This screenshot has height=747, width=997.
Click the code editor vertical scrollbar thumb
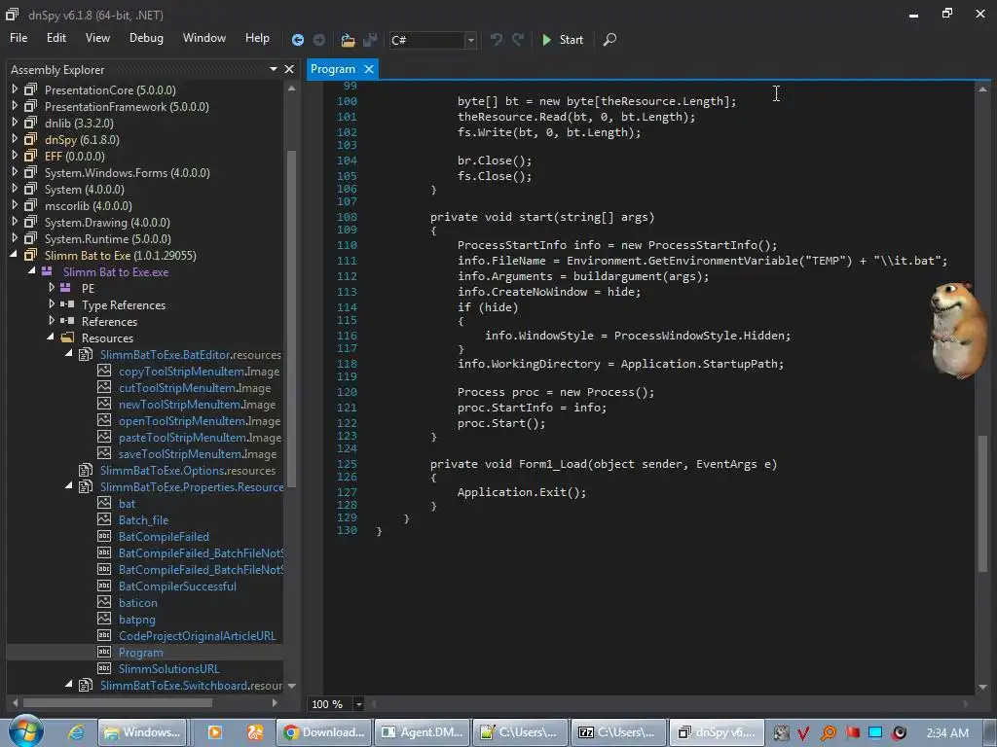(983, 502)
